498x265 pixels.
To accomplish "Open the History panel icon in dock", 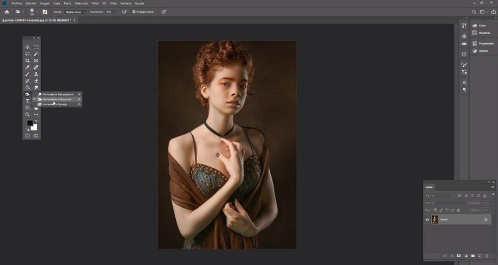I will point(464,25).
